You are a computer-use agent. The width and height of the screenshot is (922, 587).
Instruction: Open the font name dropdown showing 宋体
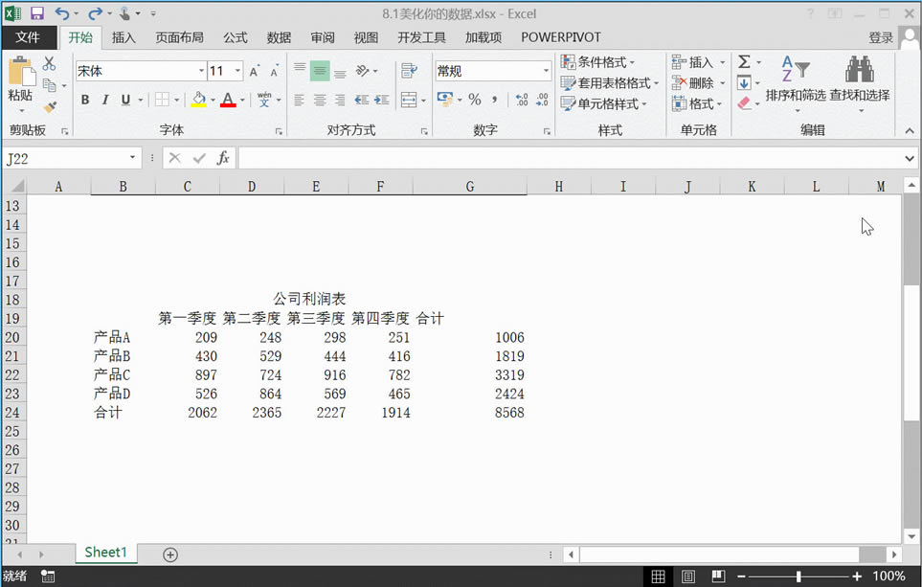(201, 71)
